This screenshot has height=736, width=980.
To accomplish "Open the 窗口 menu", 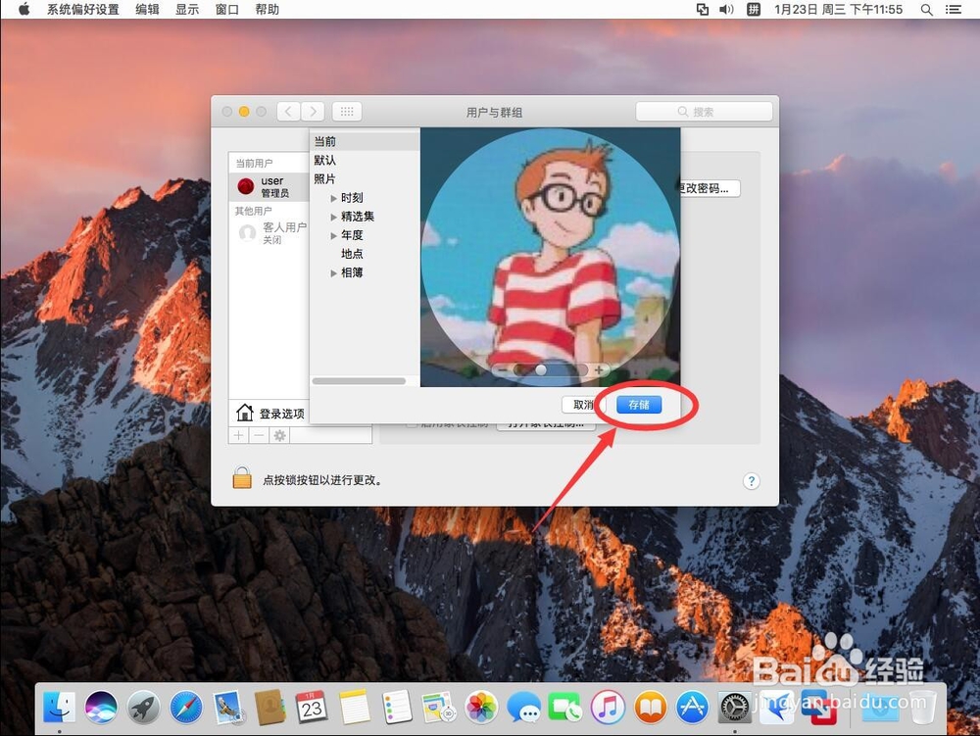I will 227,10.
